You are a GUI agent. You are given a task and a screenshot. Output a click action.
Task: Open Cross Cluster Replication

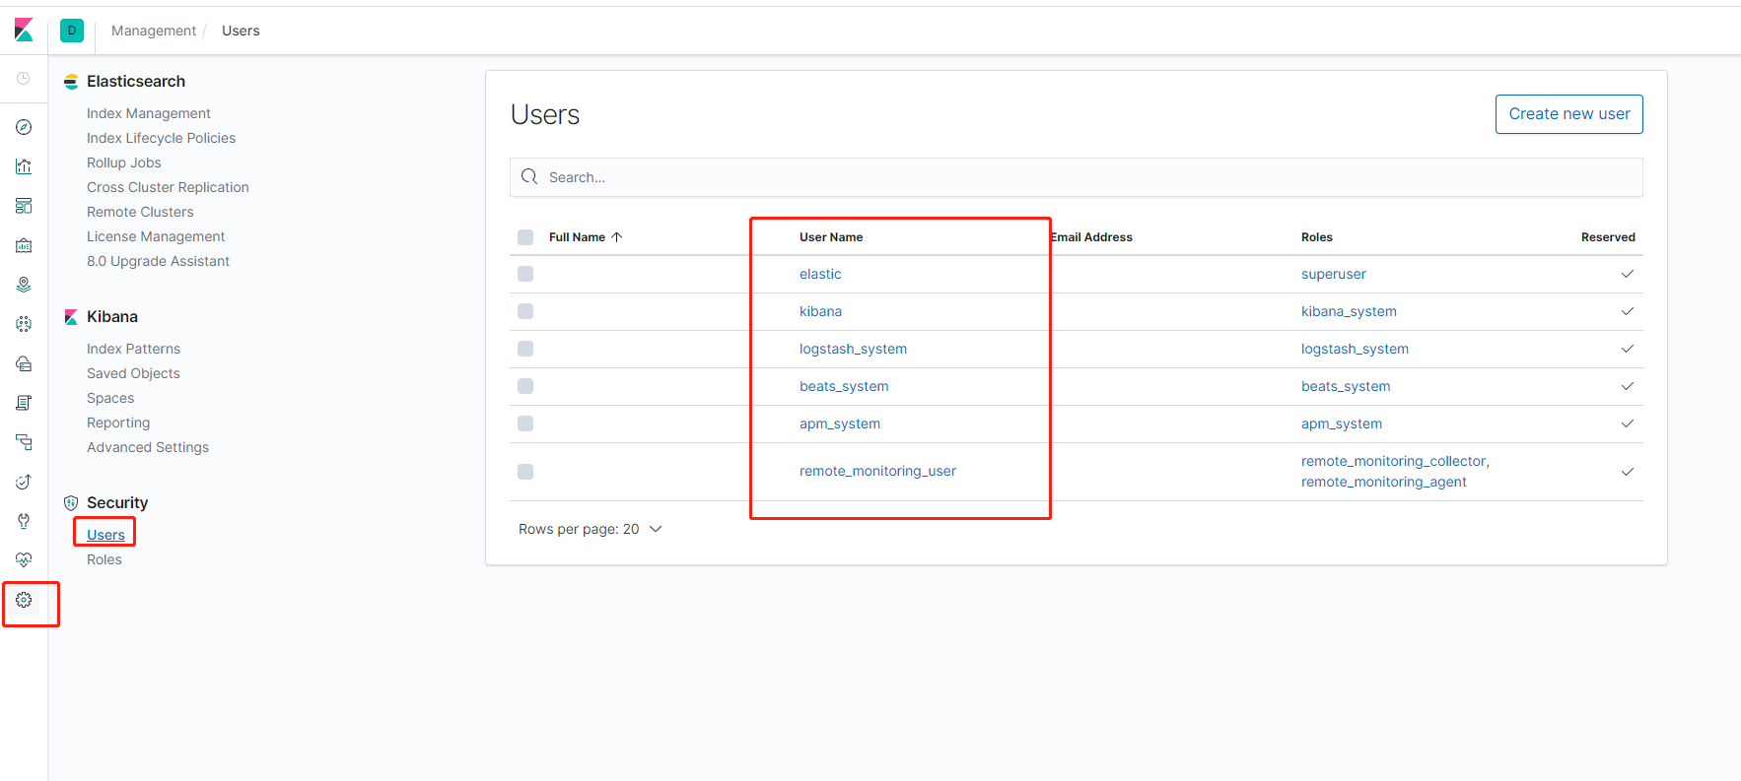click(168, 187)
